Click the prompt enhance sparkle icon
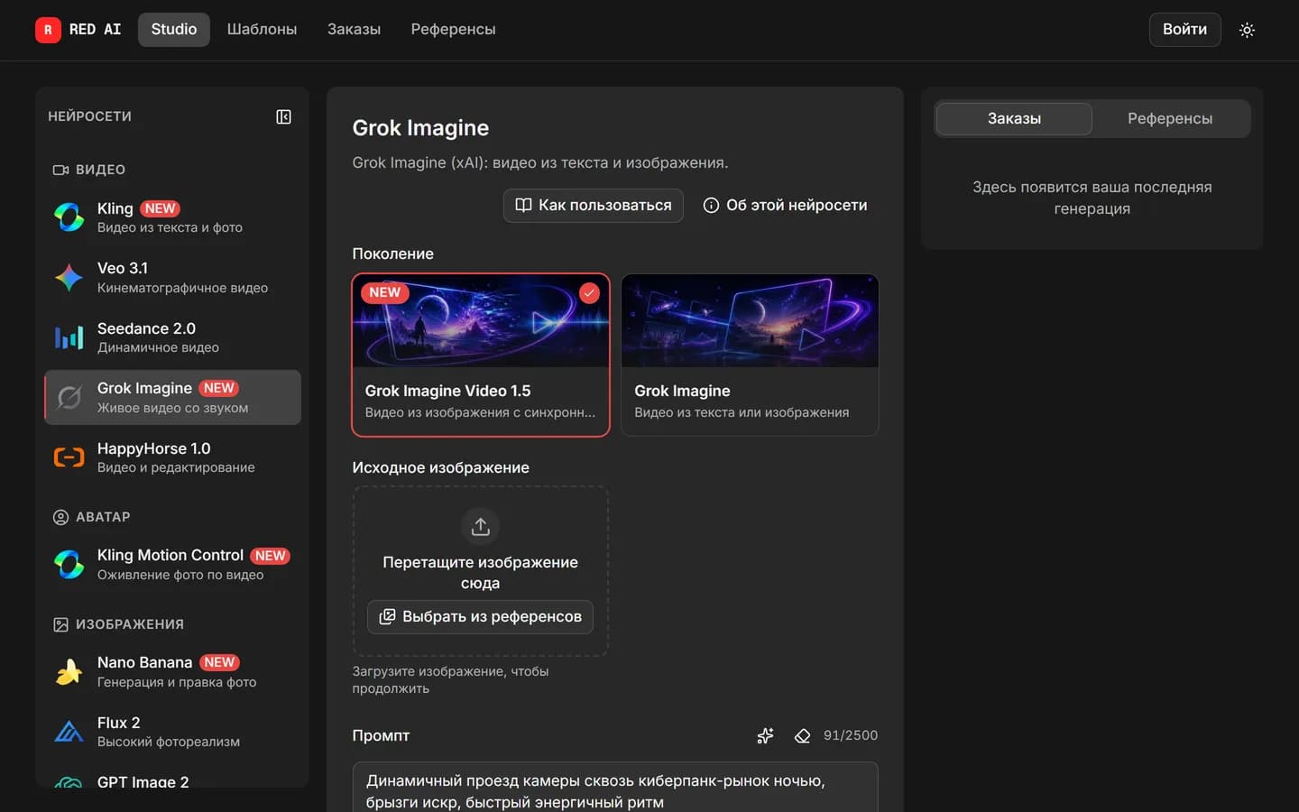The width and height of the screenshot is (1299, 812). pyautogui.click(x=765, y=735)
